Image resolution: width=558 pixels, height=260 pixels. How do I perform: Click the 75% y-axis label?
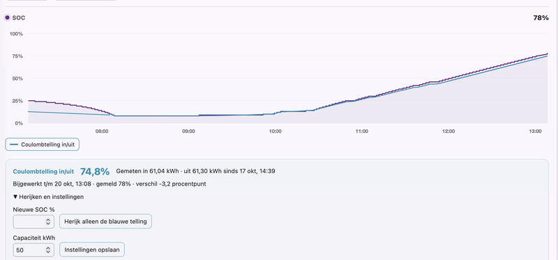17,56
